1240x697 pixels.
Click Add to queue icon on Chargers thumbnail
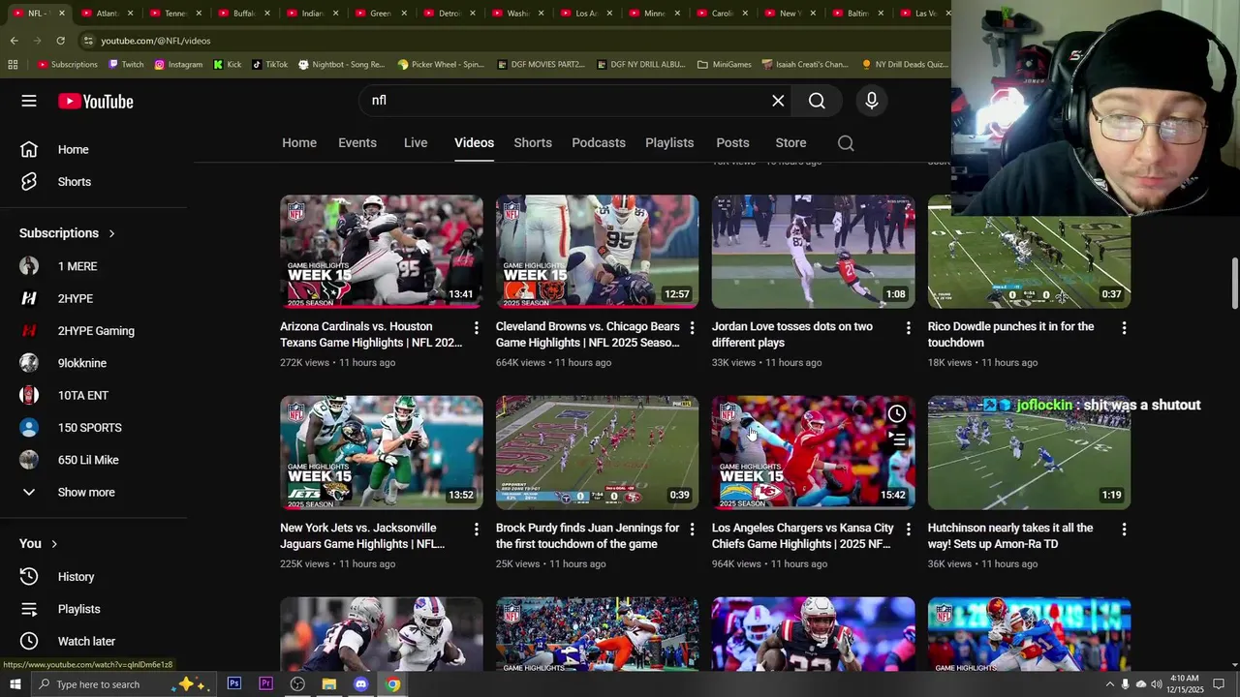(897, 441)
